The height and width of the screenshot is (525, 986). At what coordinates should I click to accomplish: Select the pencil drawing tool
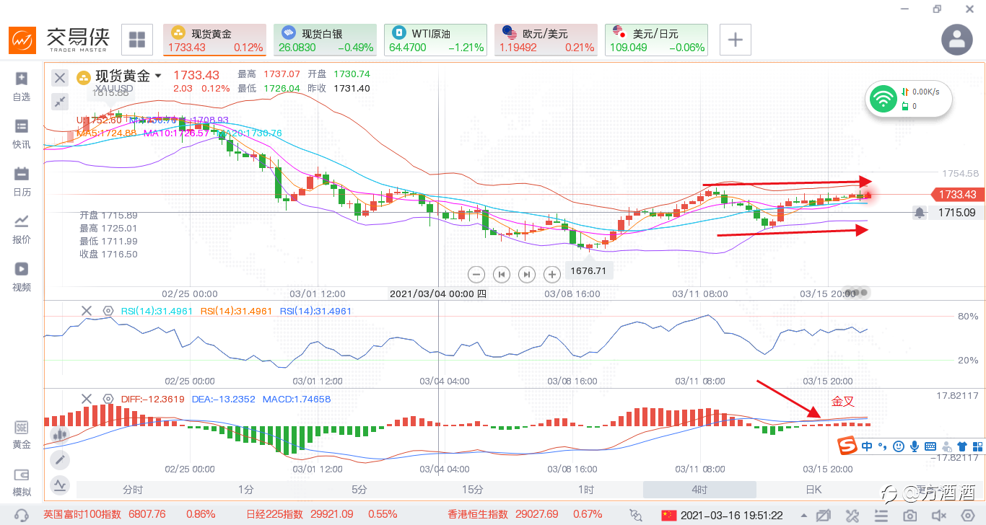click(x=61, y=459)
